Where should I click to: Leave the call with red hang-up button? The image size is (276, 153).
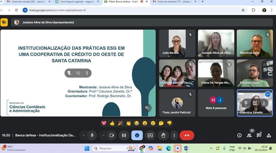[x=187, y=135]
